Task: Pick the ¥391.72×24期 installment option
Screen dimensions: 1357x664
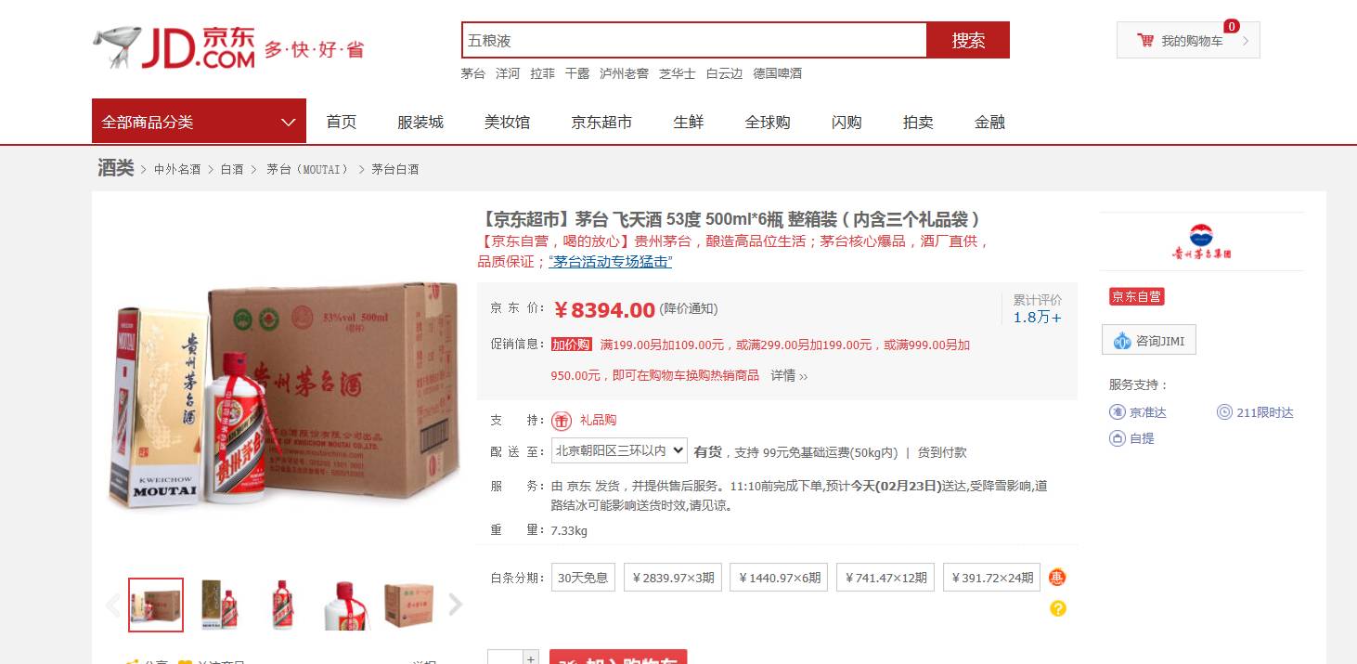Action: [x=991, y=577]
